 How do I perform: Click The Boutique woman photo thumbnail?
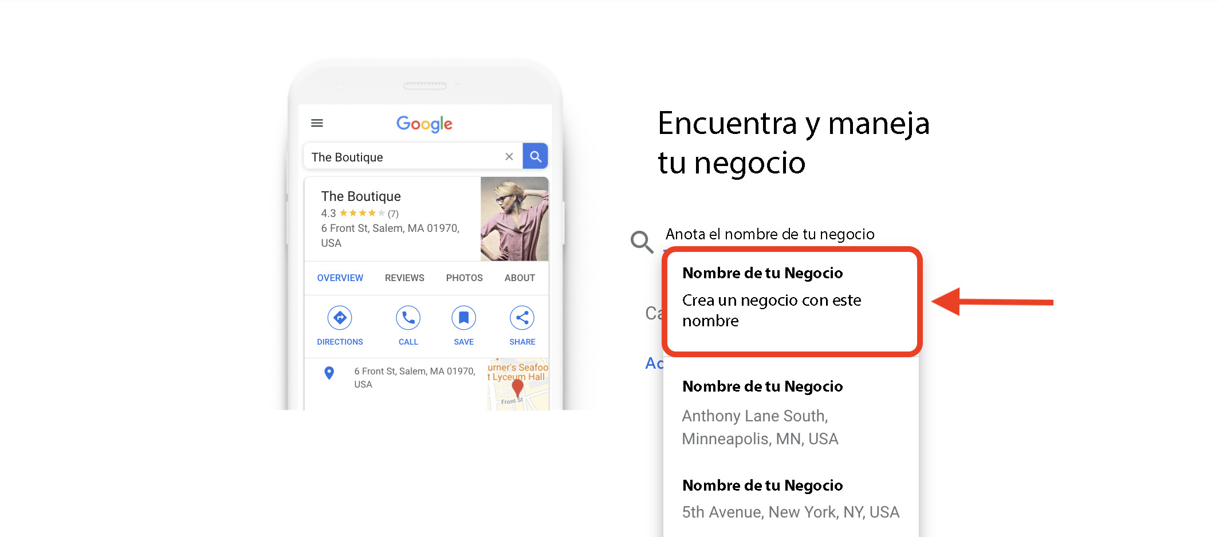[x=514, y=219]
